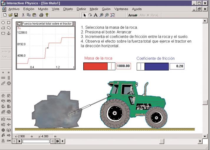
Task: Click the horizontal scrollbar right arrow
Action: point(200,141)
